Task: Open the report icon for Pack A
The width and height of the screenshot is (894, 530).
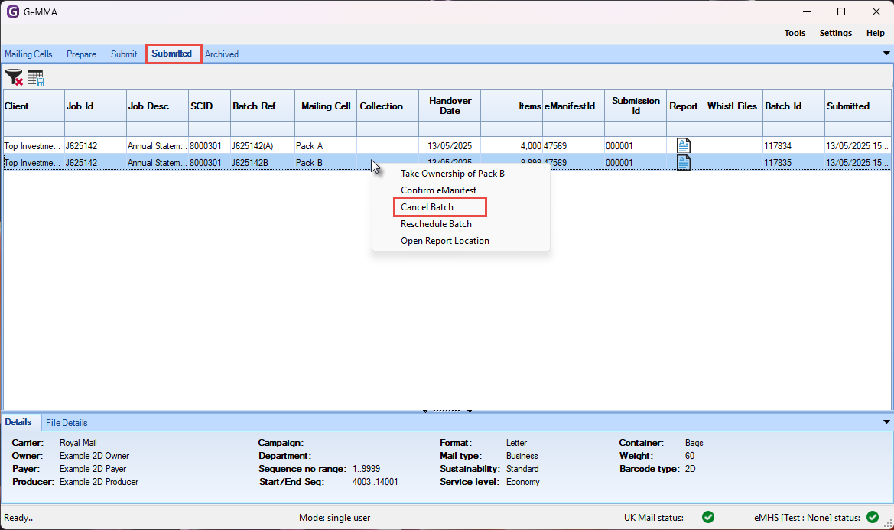Action: (684, 145)
